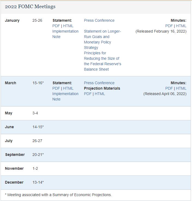Open March Projection Materials PDF link
Viewport: 192px width, 201px height.
click(88, 94)
